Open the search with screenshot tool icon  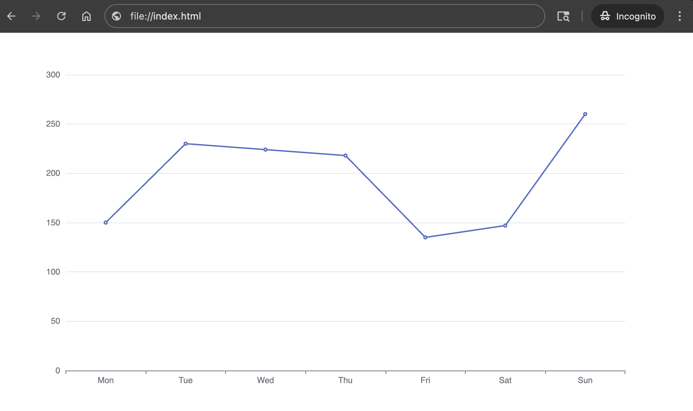[563, 16]
